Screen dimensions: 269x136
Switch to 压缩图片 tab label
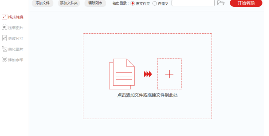pos(15,28)
